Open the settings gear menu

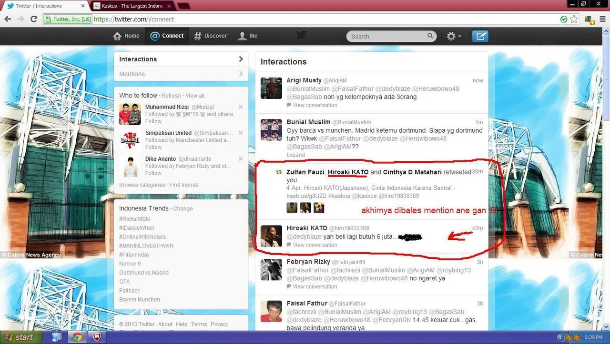[x=453, y=36]
